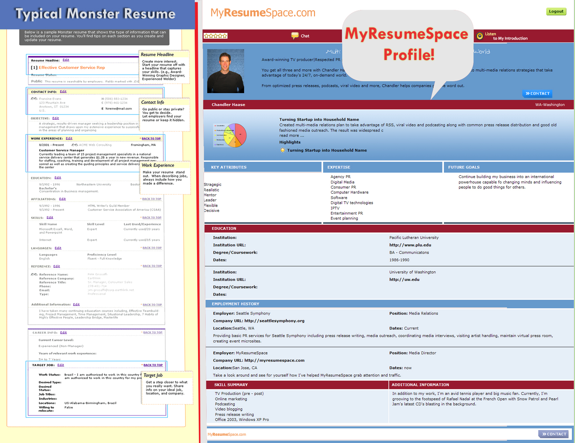Click Back To Top in Affiliations
This screenshot has width=575, height=443.
152,199
